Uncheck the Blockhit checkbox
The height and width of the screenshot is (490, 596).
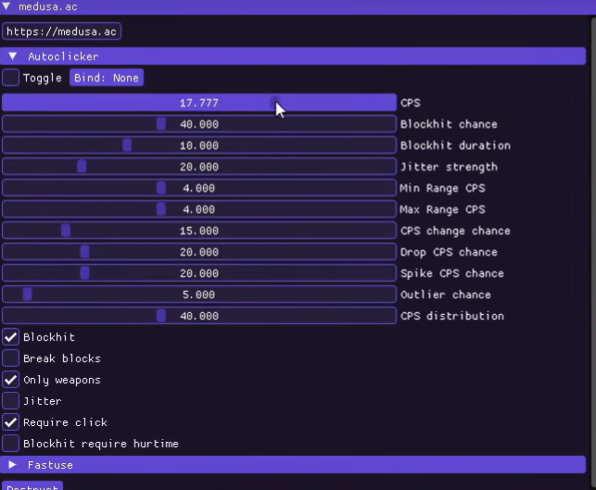[10, 337]
